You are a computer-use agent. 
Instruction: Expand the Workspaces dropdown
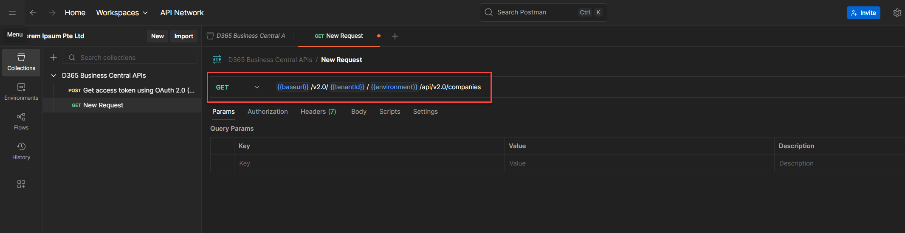coord(122,13)
